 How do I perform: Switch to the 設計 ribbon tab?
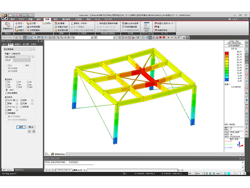pyautogui.click(x=56, y=19)
